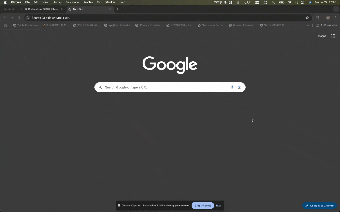340x212 pixels.
Task: Open a new tab with plus button
Action: click(x=118, y=9)
